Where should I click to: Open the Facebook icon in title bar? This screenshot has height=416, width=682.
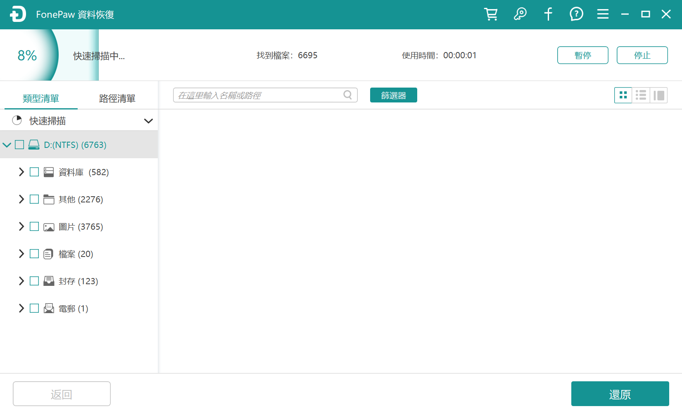click(x=548, y=14)
